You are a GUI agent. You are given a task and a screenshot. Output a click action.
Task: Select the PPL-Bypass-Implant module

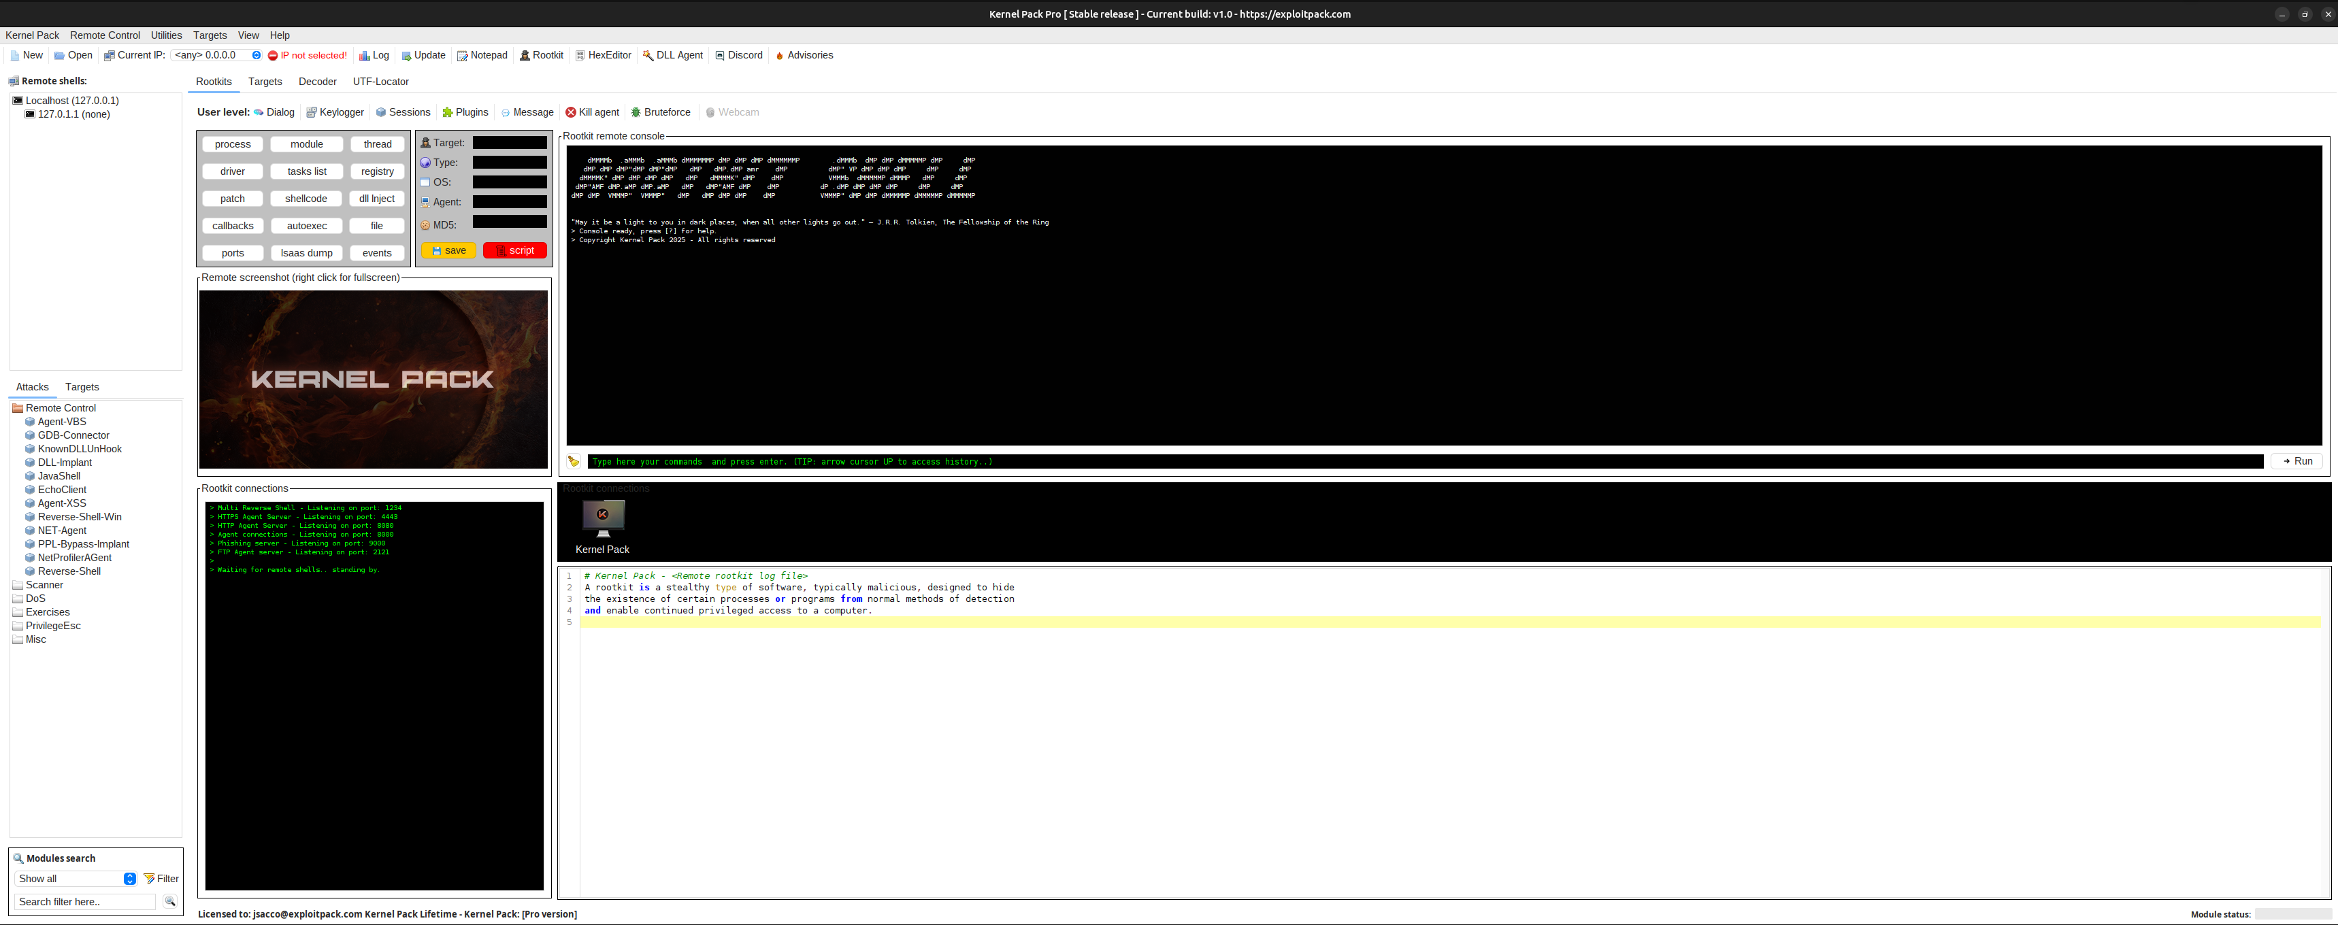pos(76,544)
